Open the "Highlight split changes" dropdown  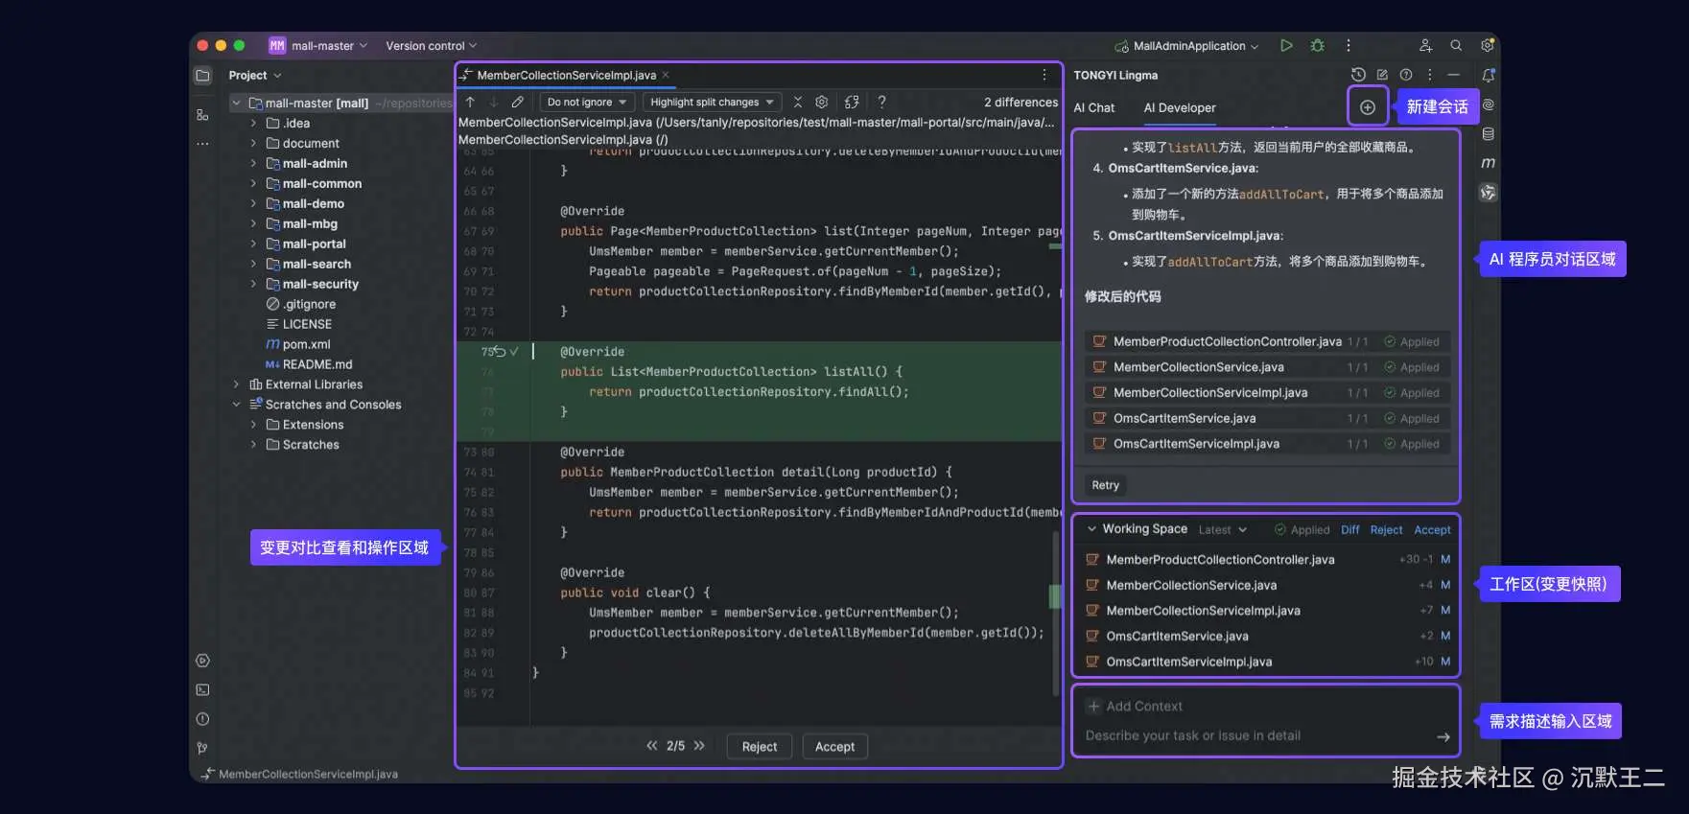coord(711,102)
